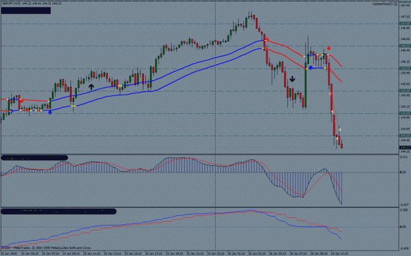Screen dimensions: 411x256
Task: Click the 146.65 price axis label
Action: point(405,39)
